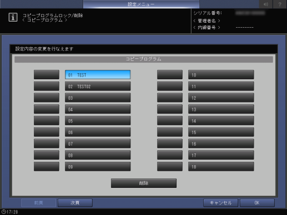Toggle lock button beside slot 07

tap(47, 144)
